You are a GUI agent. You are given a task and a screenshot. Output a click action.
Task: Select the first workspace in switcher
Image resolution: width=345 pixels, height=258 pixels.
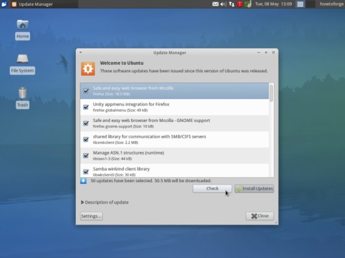(300, 4)
